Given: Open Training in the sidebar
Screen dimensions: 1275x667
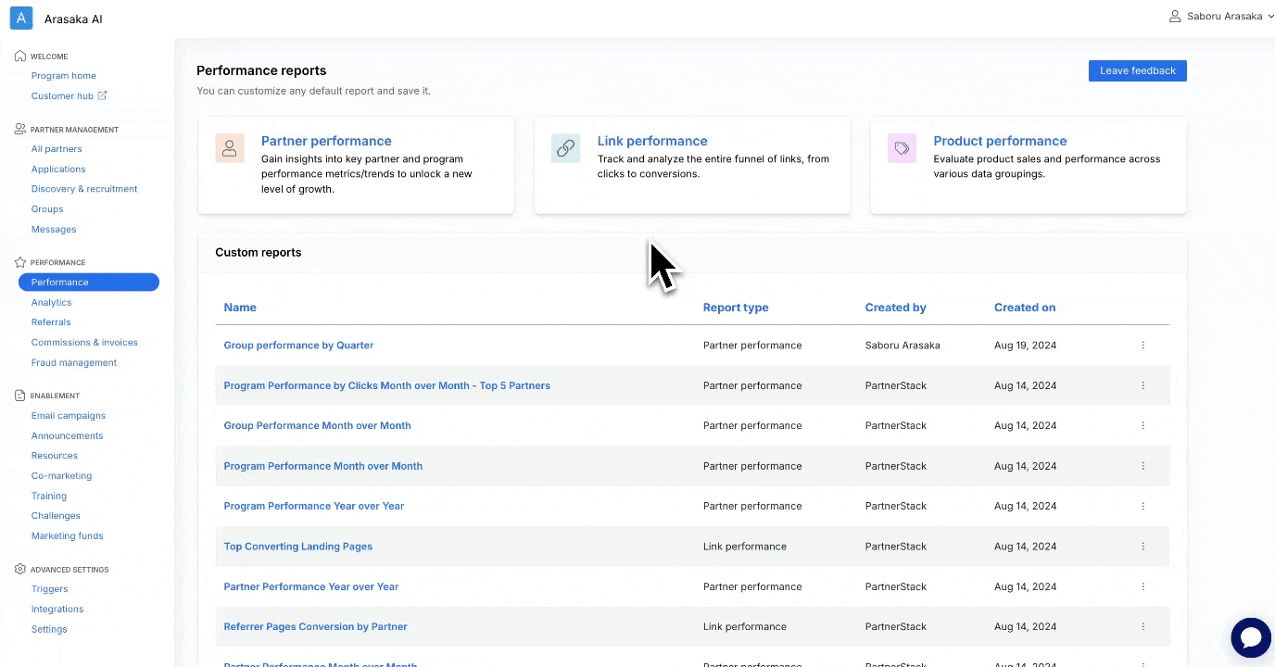Looking at the screenshot, I should pos(49,497).
